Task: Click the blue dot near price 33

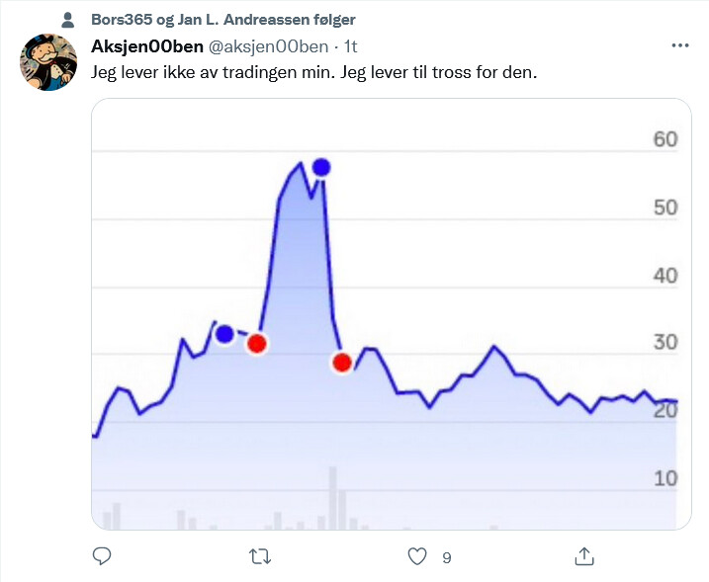Action: tap(224, 334)
